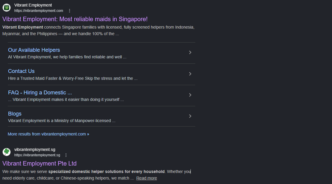Click the https://vibrantemployment.com URL text

tap(39, 10)
